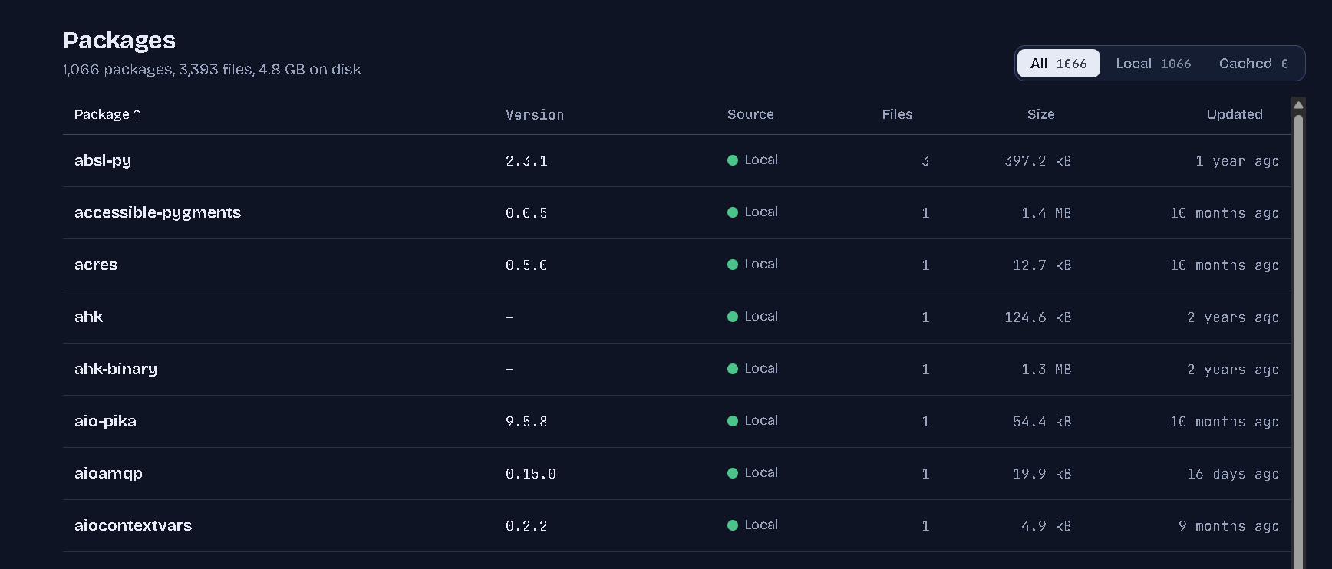Screen dimensions: 1332x569
Task: Click version 0.15.0 of aioamqp
Action: pyautogui.click(x=530, y=473)
